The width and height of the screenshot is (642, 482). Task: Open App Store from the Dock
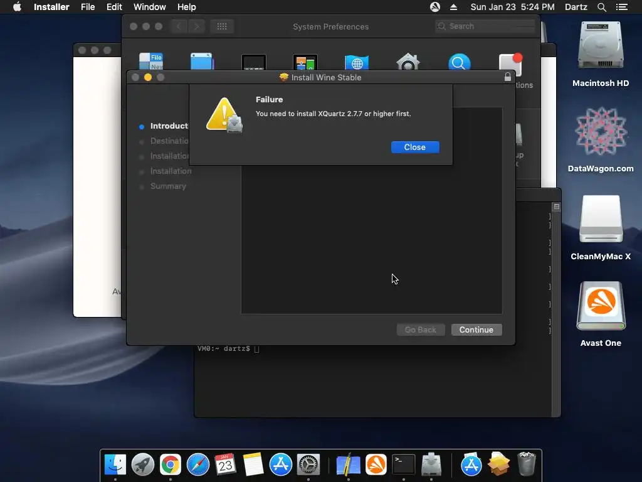tap(280, 464)
